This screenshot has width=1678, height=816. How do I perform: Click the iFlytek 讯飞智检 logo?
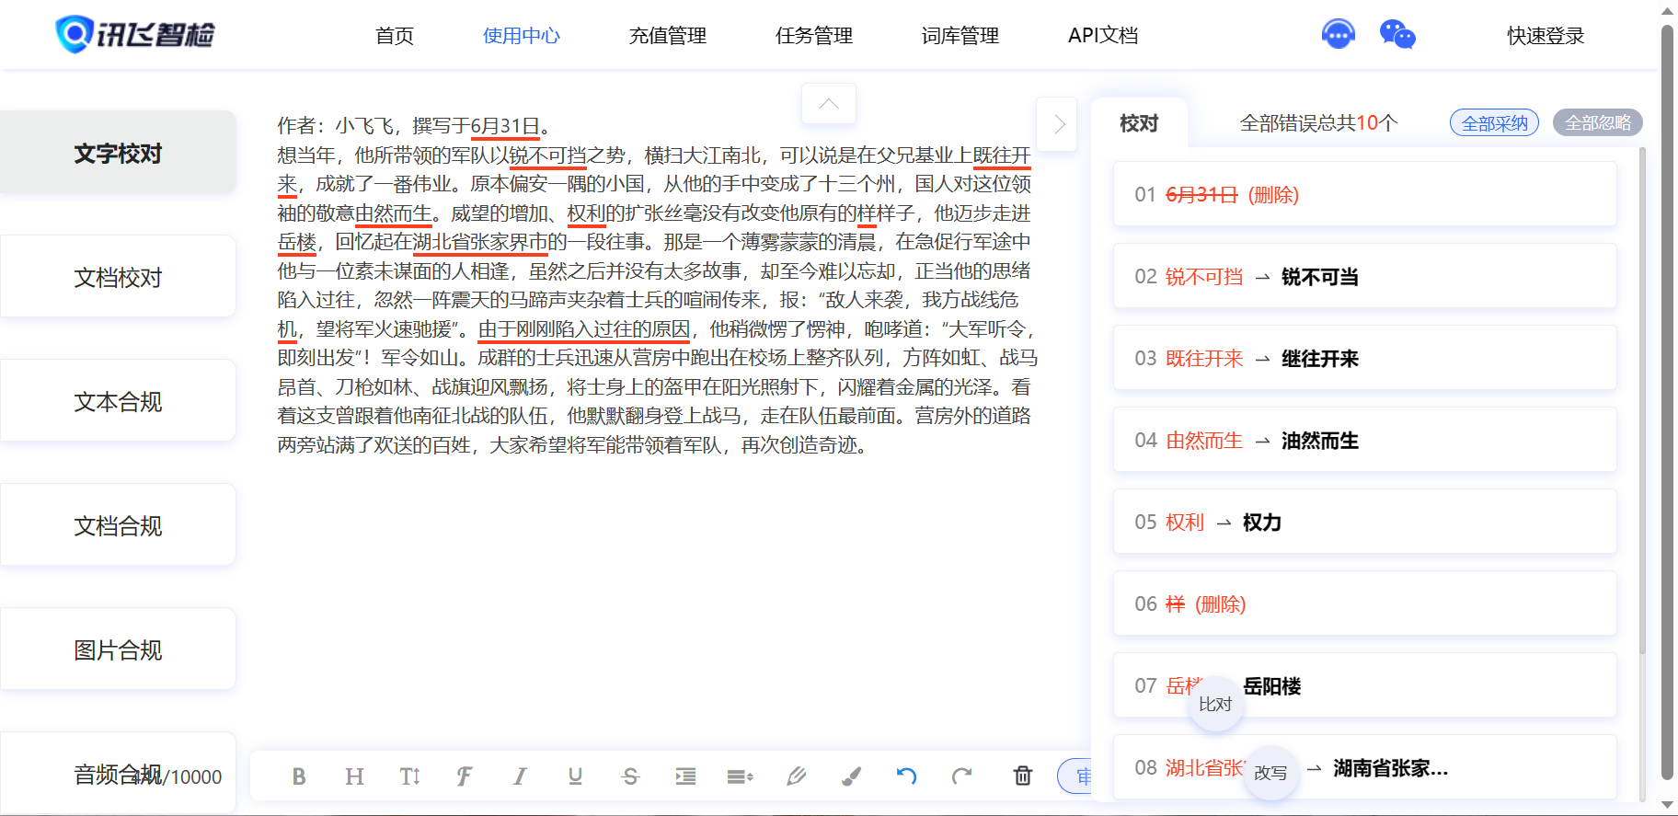click(x=134, y=35)
